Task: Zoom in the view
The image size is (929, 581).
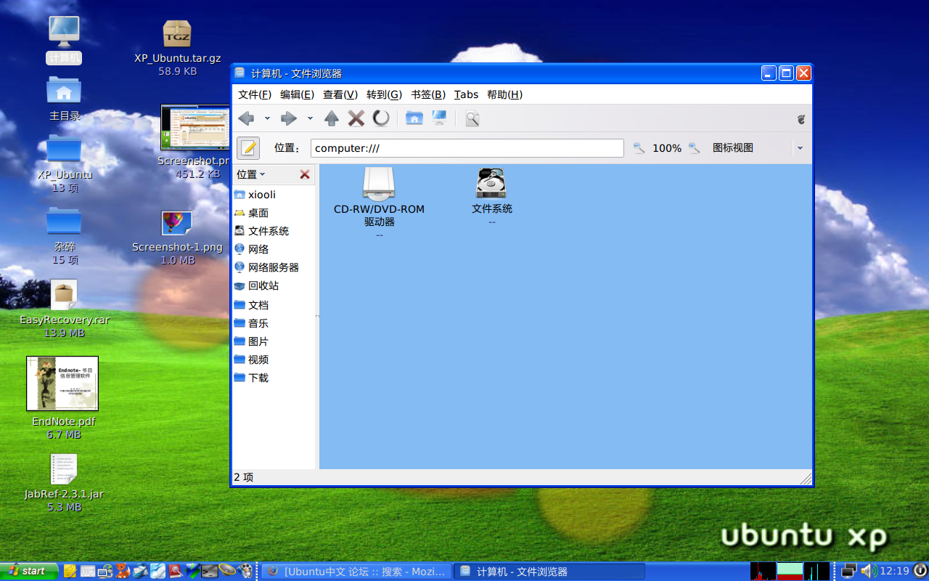Action: pos(695,148)
